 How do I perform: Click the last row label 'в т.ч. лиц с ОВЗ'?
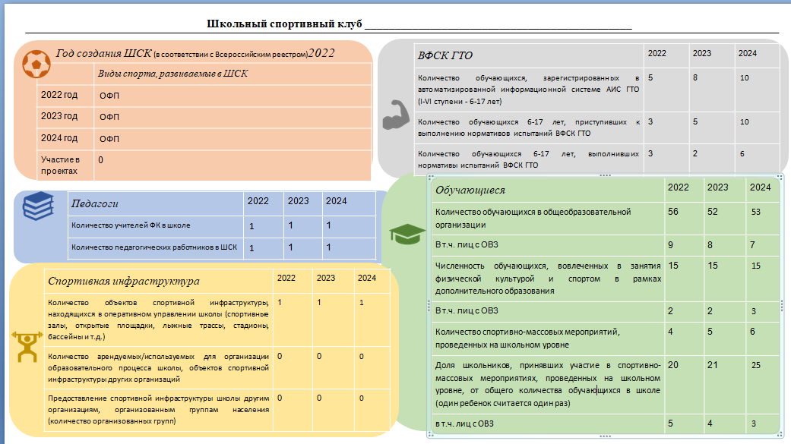coord(464,424)
